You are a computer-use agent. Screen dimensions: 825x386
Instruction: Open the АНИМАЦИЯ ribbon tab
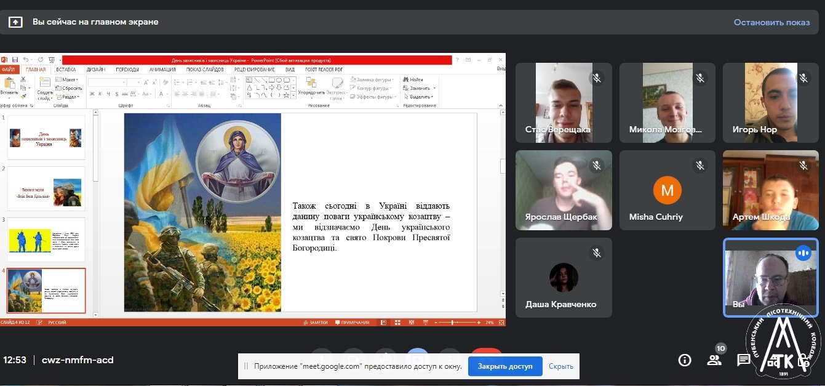pyautogui.click(x=162, y=70)
